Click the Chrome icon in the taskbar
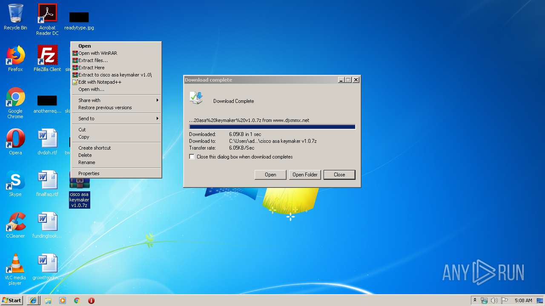Screen dimensions: 545x306 [x=77, y=300]
